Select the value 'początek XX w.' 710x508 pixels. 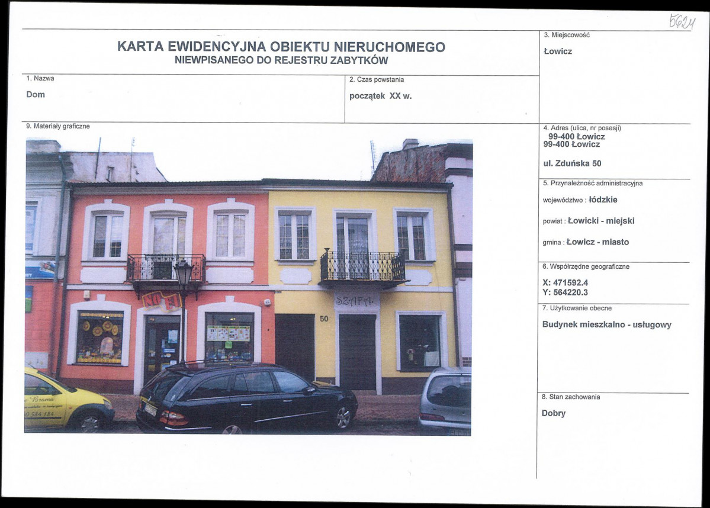coord(380,96)
